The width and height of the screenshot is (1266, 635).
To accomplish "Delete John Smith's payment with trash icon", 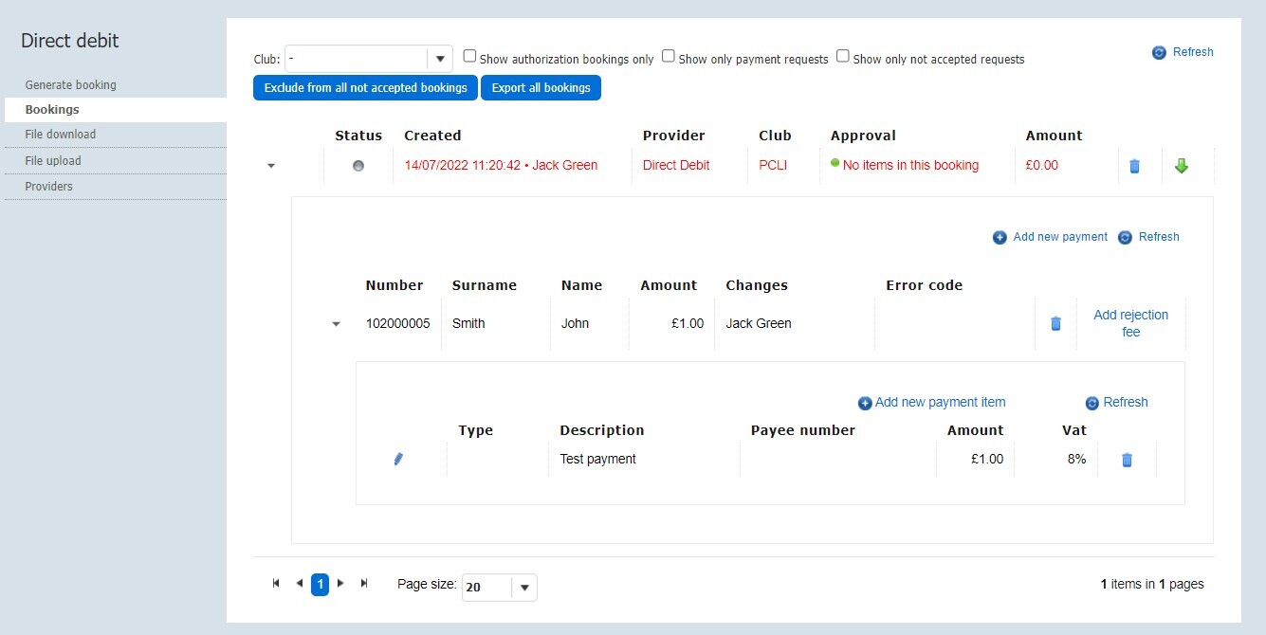I will (x=1055, y=324).
